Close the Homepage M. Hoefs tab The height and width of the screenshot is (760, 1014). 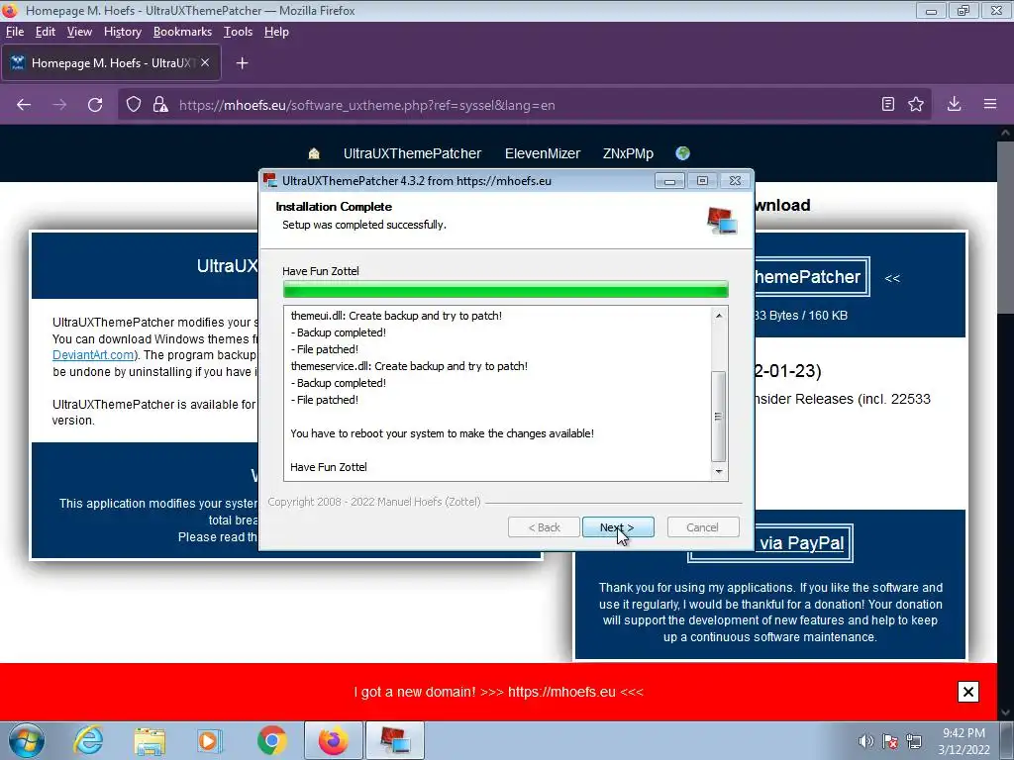pyautogui.click(x=205, y=62)
